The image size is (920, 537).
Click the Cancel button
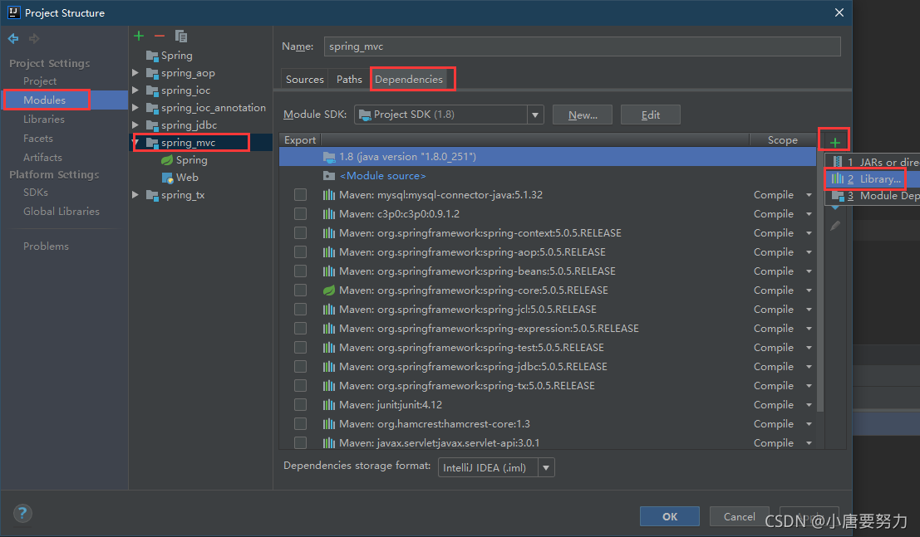tap(740, 516)
